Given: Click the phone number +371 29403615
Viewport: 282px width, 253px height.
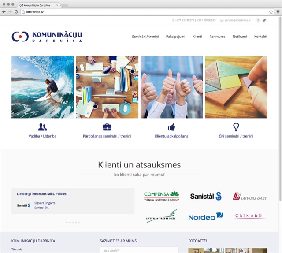Looking at the screenshot, I should click(206, 20).
